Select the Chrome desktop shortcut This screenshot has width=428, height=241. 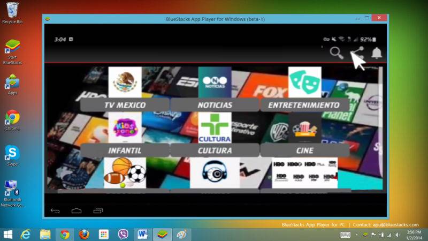coord(12,120)
